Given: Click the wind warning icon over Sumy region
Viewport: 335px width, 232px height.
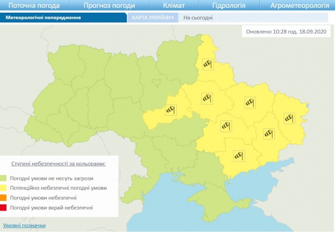Looking at the screenshot, I should [x=208, y=64].
